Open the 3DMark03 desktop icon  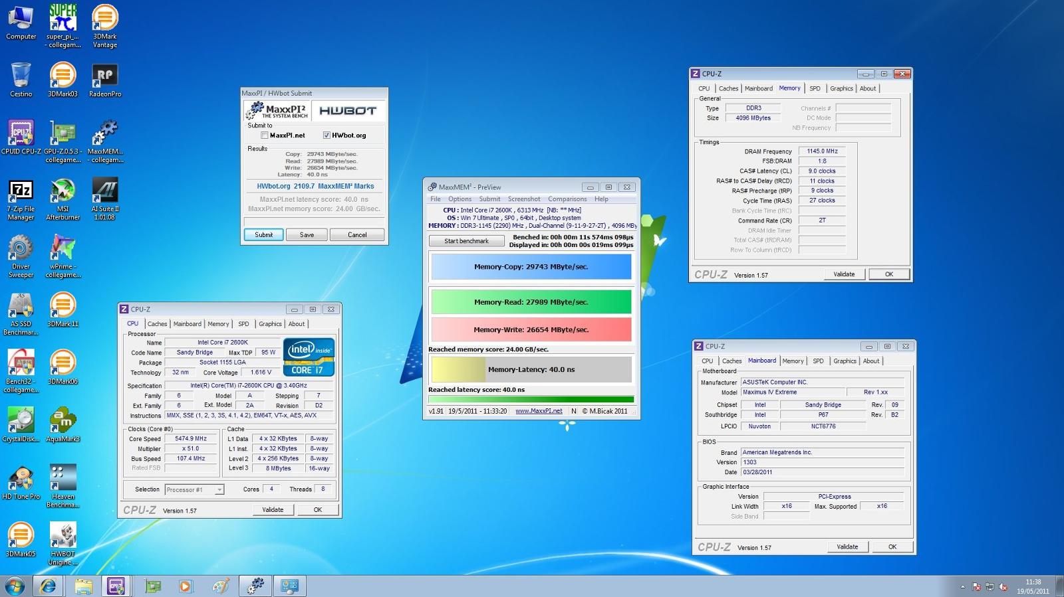[63, 80]
